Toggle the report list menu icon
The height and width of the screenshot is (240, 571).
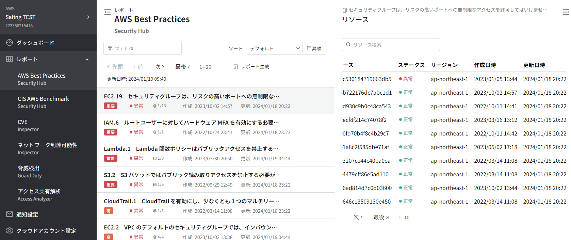pyautogui.click(x=108, y=12)
